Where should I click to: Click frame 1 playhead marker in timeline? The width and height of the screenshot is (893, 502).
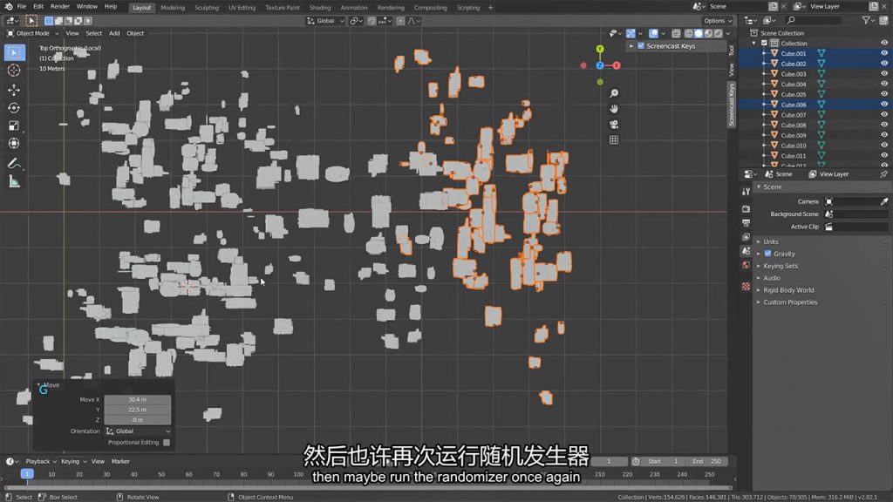pyautogui.click(x=27, y=474)
